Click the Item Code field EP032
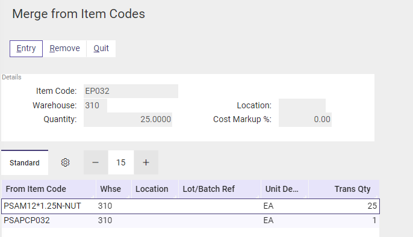The height and width of the screenshot is (237, 413). click(x=131, y=91)
